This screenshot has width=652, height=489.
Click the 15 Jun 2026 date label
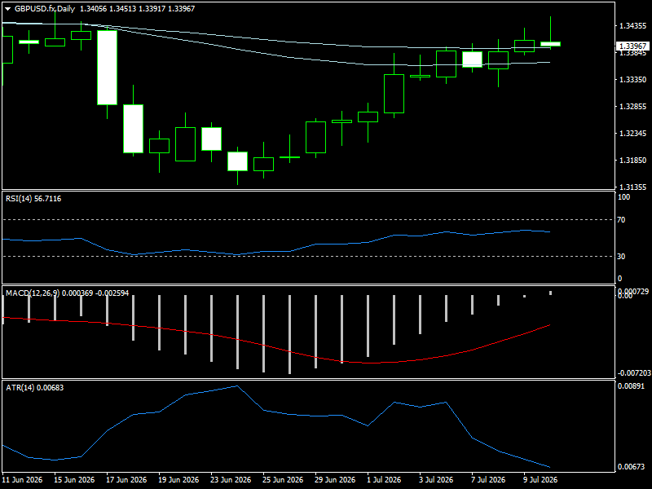(x=74, y=480)
